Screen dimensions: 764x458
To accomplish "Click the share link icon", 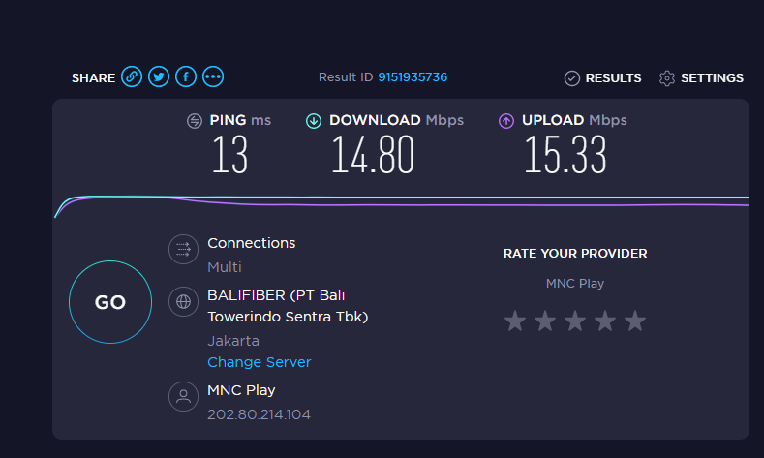I will pyautogui.click(x=132, y=77).
